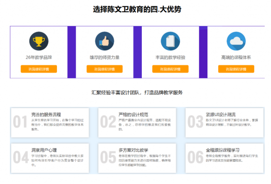Click the large 03 number graphic
Viewport: 271px width, 184px height.
[x=195, y=122]
